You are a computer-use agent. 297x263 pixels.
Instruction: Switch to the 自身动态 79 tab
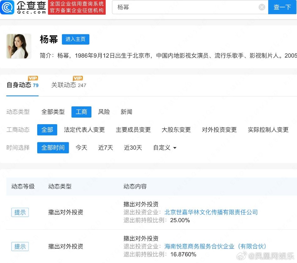point(22,85)
